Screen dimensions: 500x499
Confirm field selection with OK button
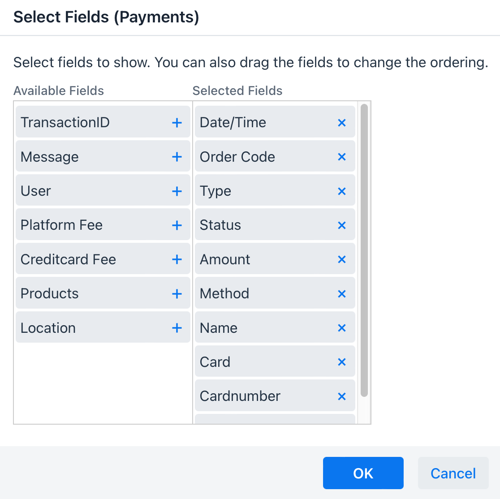click(x=363, y=473)
